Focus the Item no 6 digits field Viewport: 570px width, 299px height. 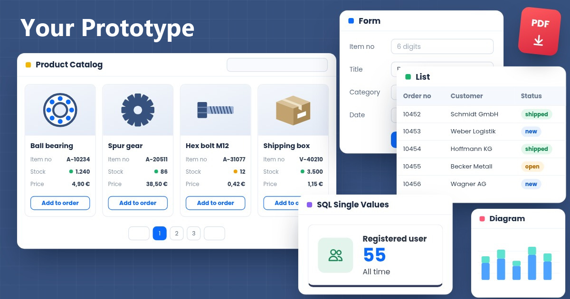point(442,47)
